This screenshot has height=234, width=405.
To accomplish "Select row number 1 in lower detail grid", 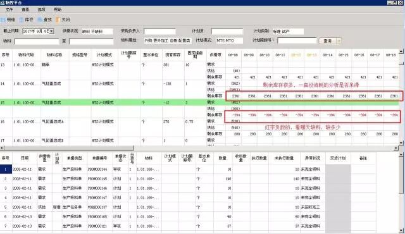I will (6, 169).
